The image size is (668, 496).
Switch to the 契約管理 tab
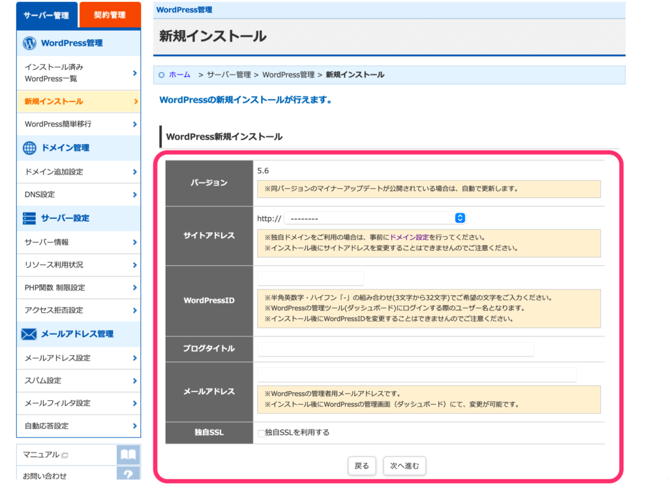pos(110,16)
